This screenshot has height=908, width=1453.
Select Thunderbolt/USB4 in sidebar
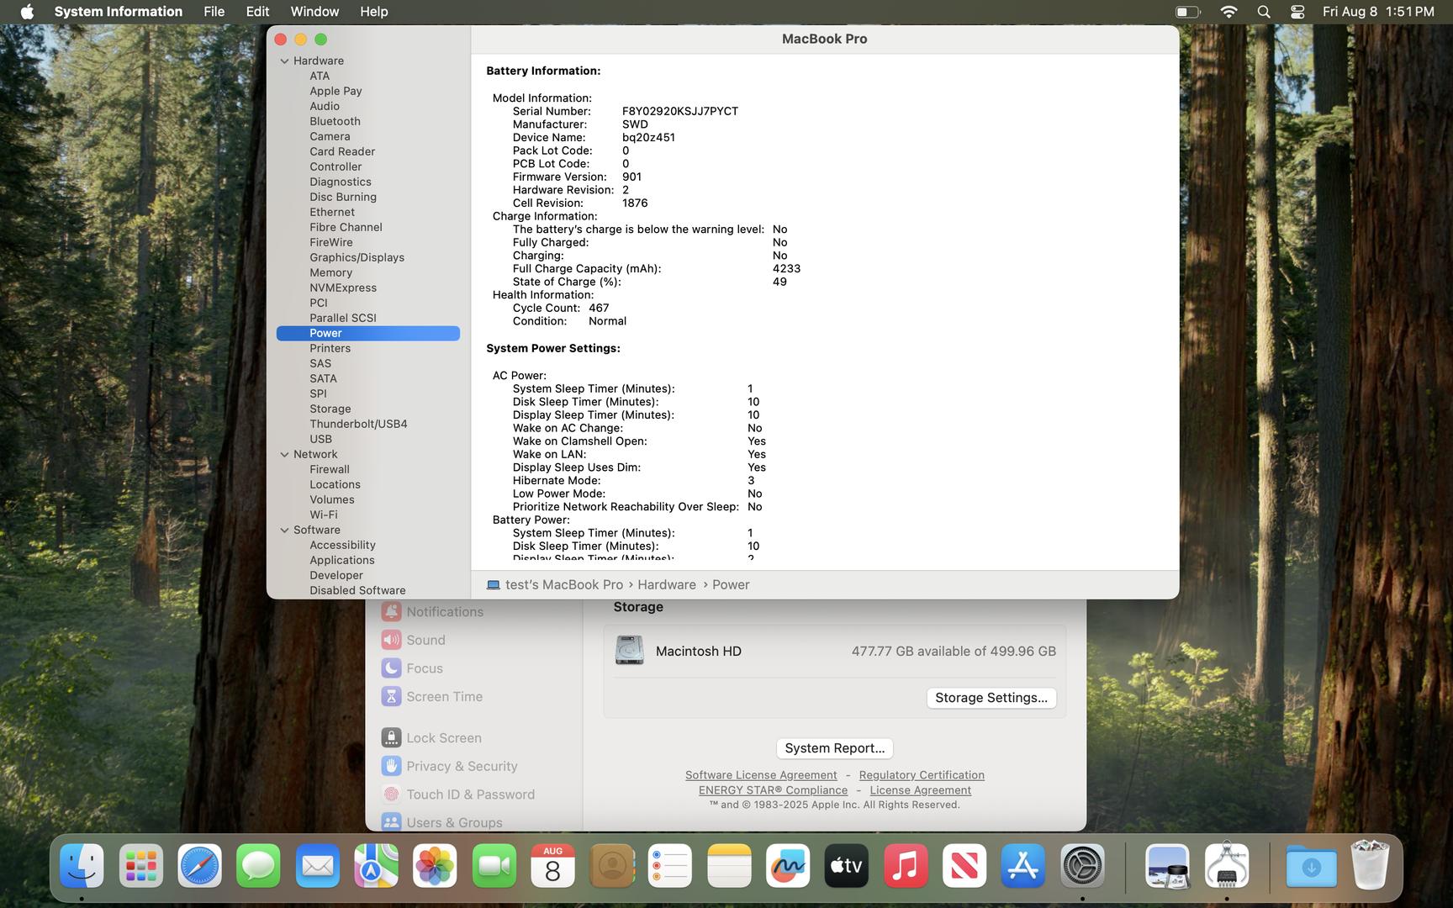tap(358, 424)
